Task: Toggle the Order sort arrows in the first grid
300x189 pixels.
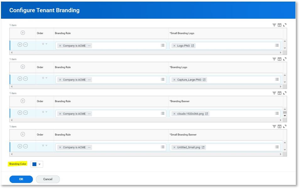Action: [44, 44]
